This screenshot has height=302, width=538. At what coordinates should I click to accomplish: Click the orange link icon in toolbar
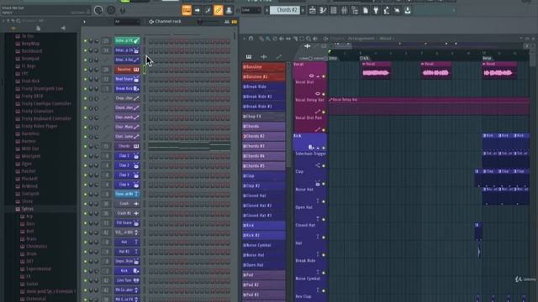coord(219,11)
